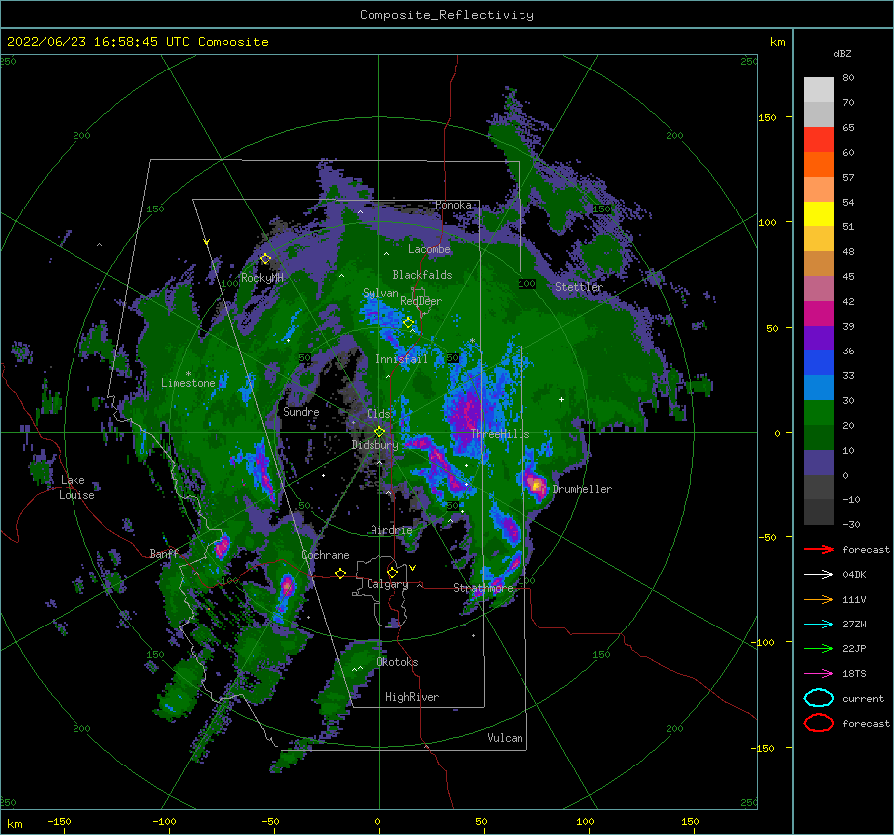Viewport: 894px width, 835px height.
Task: Click the Lacombe city label
Action: (429, 249)
